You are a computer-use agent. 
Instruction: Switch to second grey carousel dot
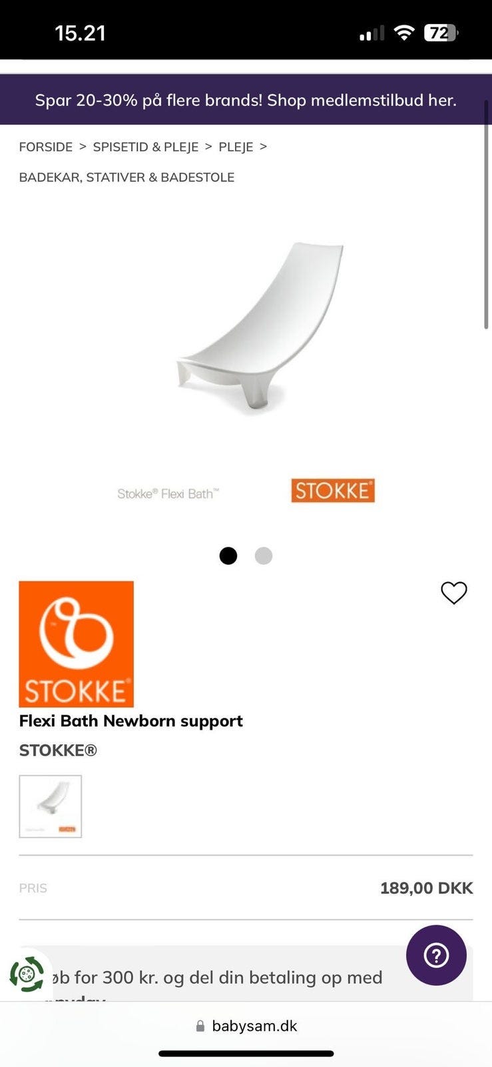point(264,556)
